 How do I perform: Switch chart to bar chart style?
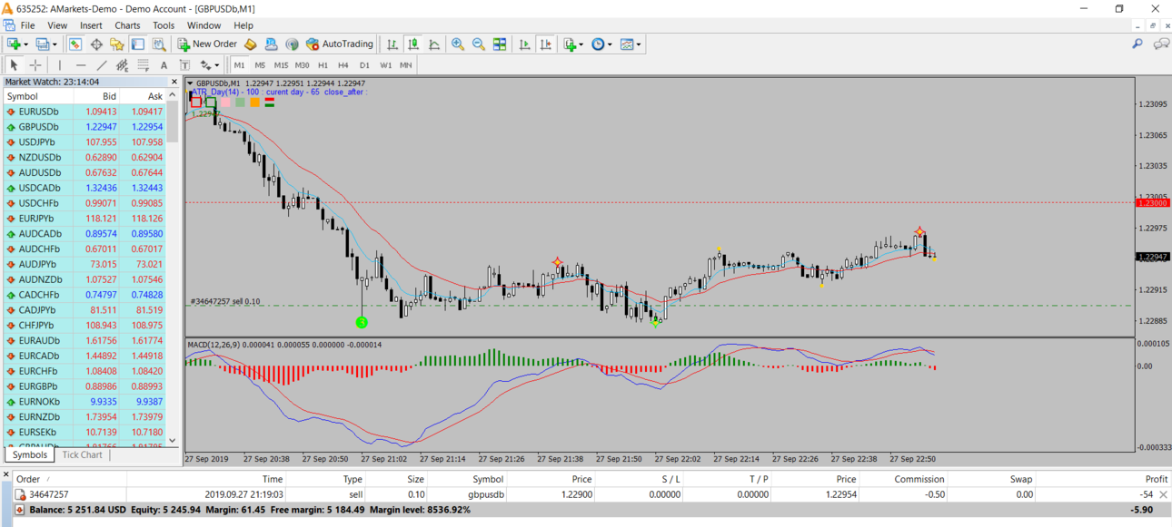point(392,44)
